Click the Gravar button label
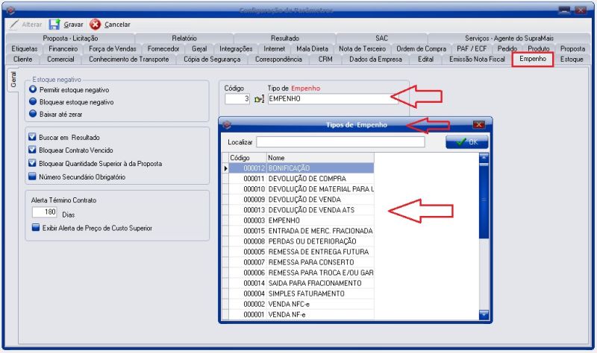 tap(73, 25)
